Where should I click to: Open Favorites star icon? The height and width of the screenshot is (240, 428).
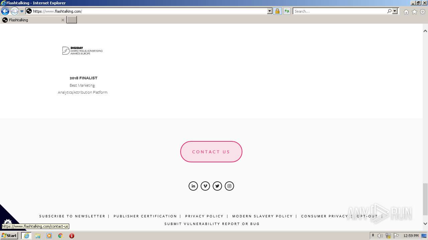[x=414, y=12]
